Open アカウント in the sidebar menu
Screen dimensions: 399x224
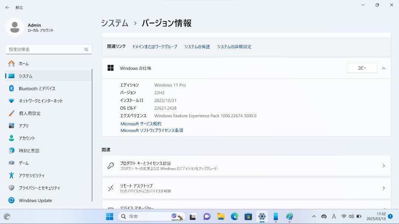pyautogui.click(x=33, y=138)
